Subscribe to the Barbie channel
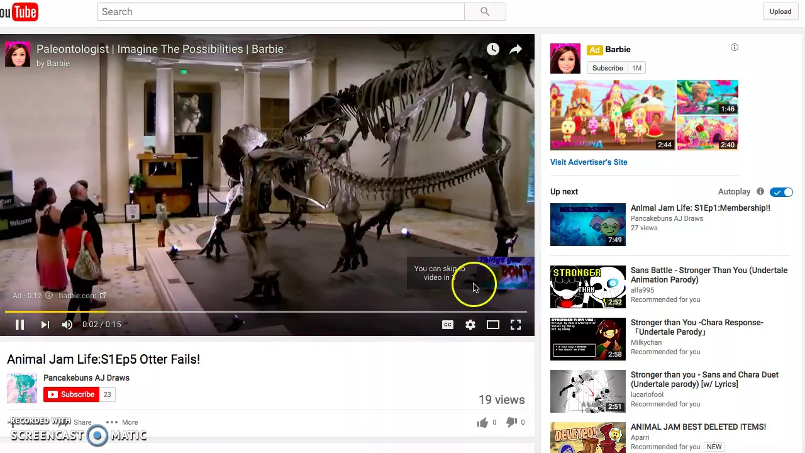The width and height of the screenshot is (805, 453). tap(608, 68)
